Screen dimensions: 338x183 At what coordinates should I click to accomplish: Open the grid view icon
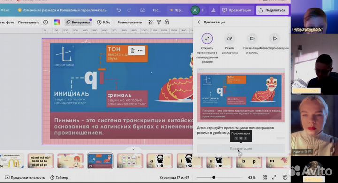pos(265,177)
